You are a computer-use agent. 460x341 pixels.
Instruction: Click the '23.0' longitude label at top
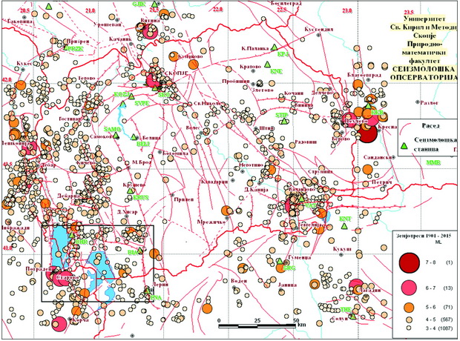click(346, 10)
